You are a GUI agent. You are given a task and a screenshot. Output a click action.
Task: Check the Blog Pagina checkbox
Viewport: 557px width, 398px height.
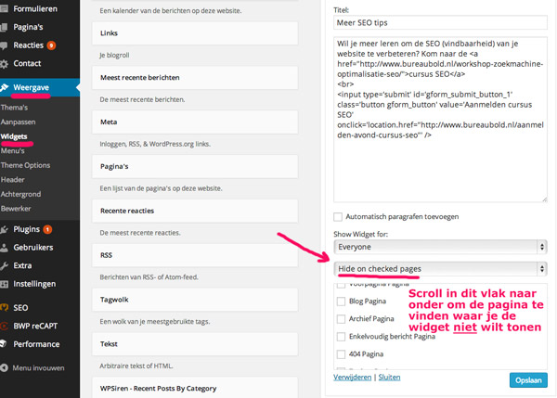click(x=341, y=302)
